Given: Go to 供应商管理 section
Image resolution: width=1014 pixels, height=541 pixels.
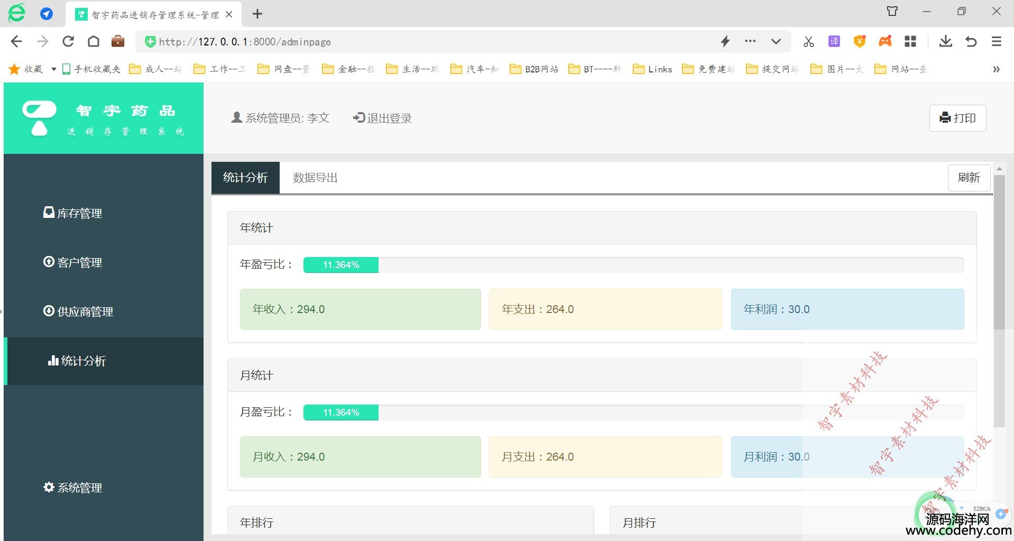Looking at the screenshot, I should point(78,311).
